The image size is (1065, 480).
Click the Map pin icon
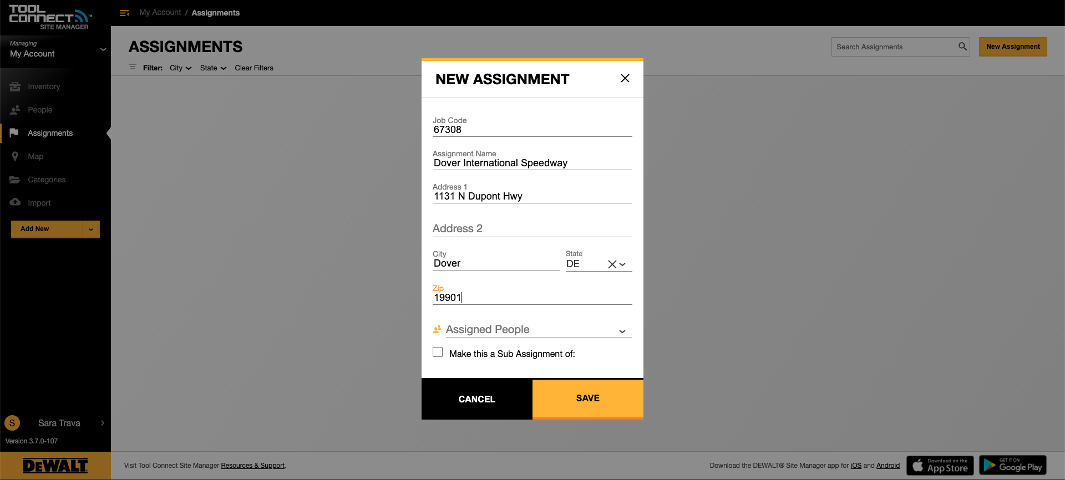15,156
